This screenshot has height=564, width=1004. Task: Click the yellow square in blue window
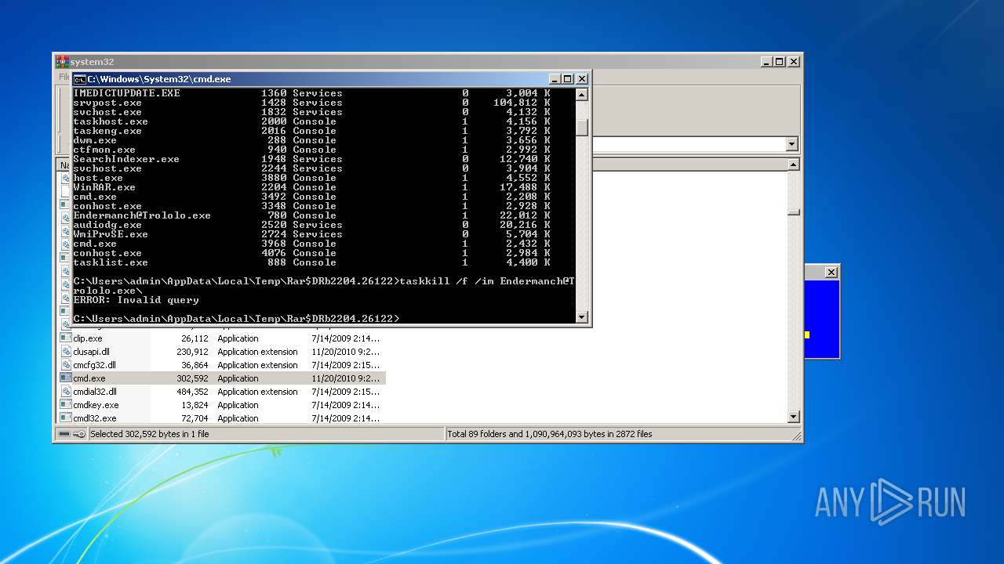(807, 335)
